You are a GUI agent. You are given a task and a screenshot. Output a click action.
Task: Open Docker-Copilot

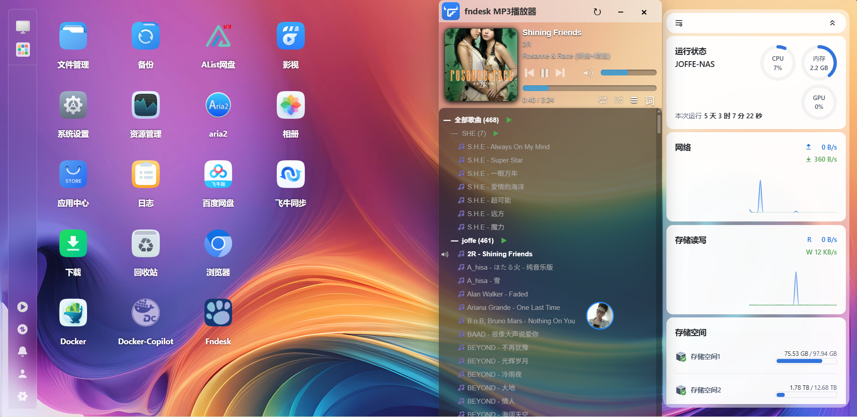click(145, 313)
